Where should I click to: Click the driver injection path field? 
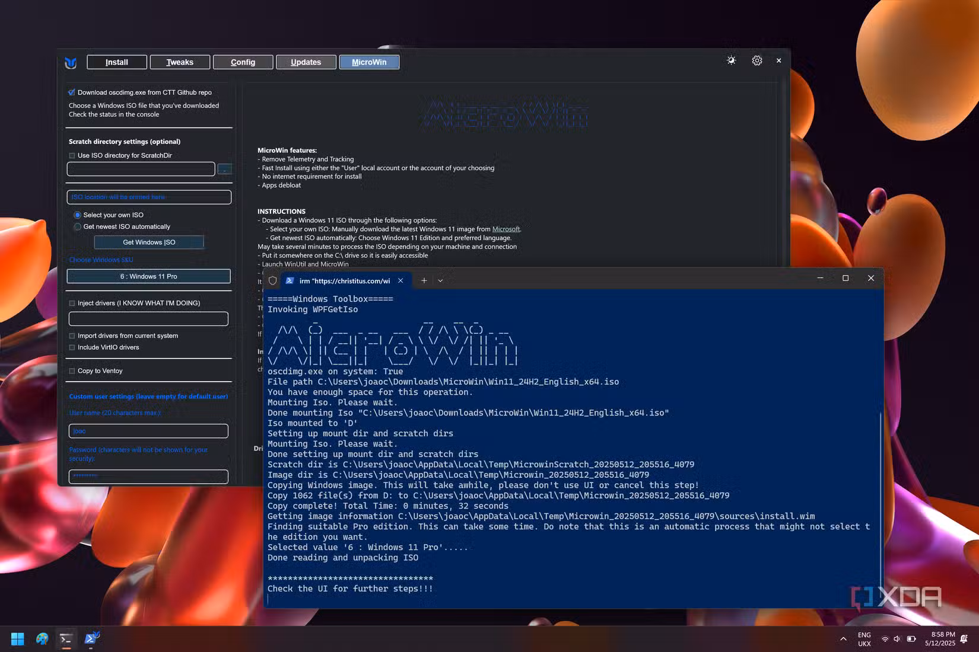(x=148, y=319)
